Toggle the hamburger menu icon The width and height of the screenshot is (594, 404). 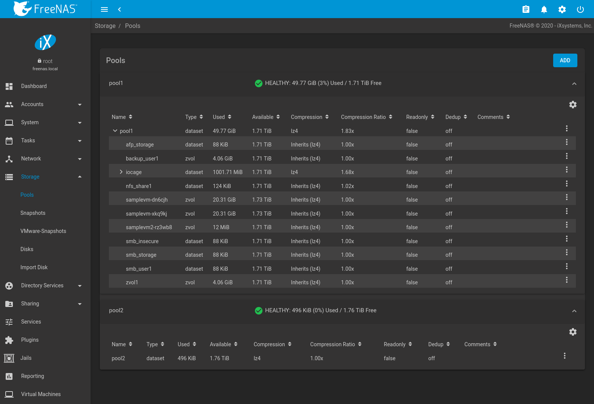(x=104, y=9)
